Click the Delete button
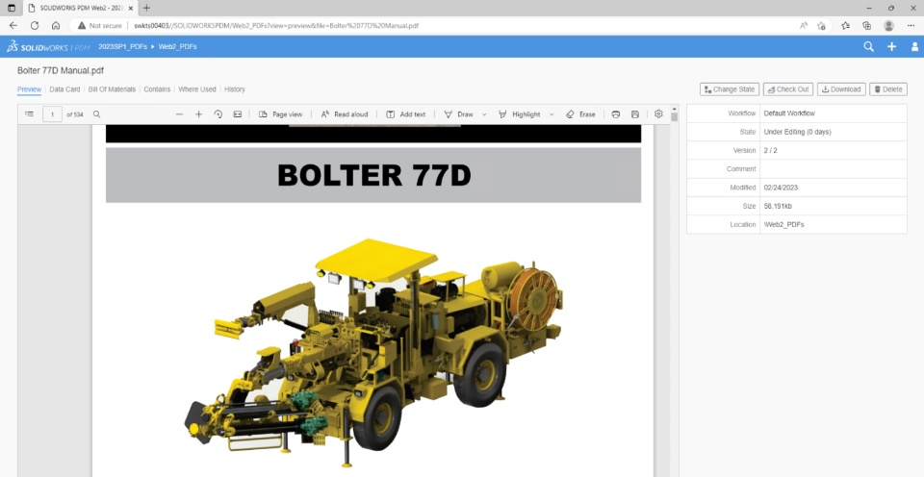Image resolution: width=924 pixels, height=477 pixels. point(888,89)
